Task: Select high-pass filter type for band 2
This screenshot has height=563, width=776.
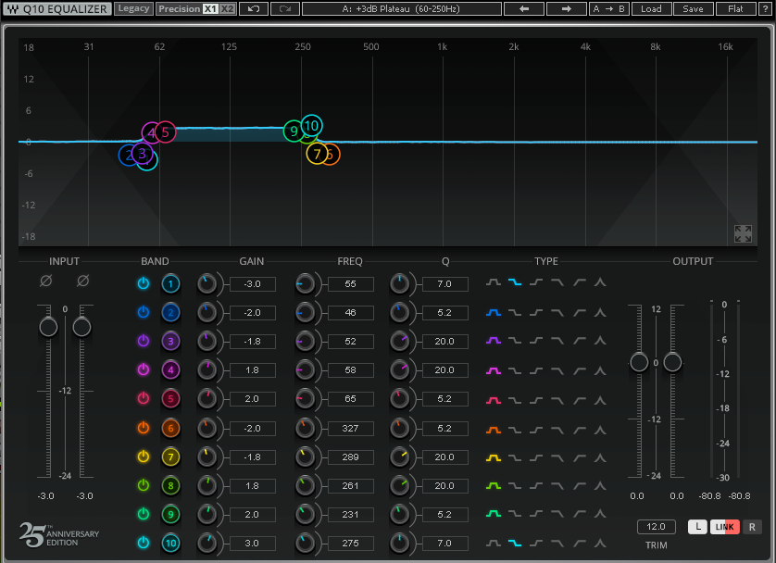Action: [579, 313]
